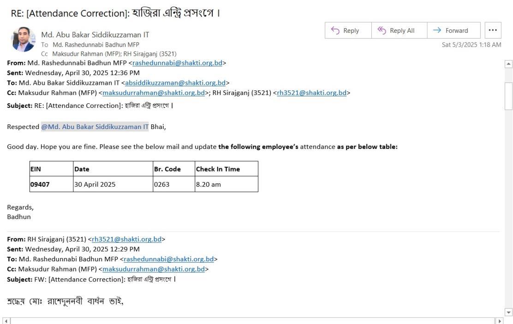Click the EIN 09407 table cell
Viewport: 513px width, 324px height.
[x=51, y=184]
